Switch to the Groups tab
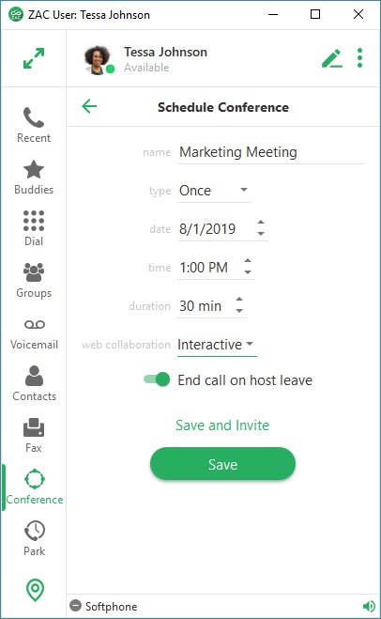381x619 pixels. point(34,280)
